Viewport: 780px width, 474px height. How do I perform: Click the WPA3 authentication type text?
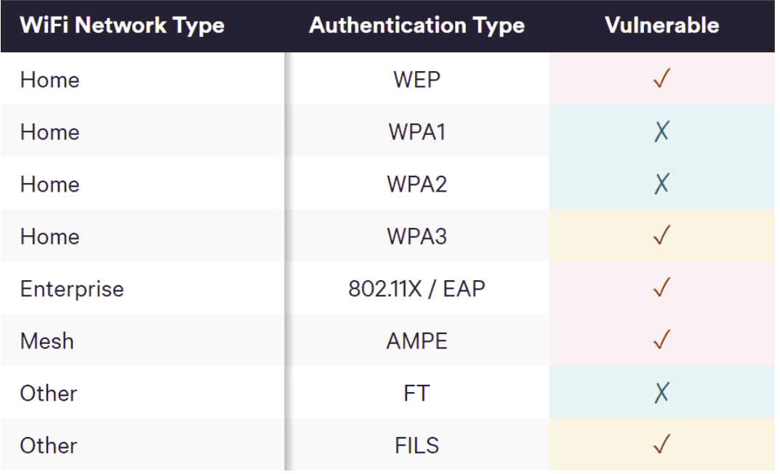pos(417,237)
